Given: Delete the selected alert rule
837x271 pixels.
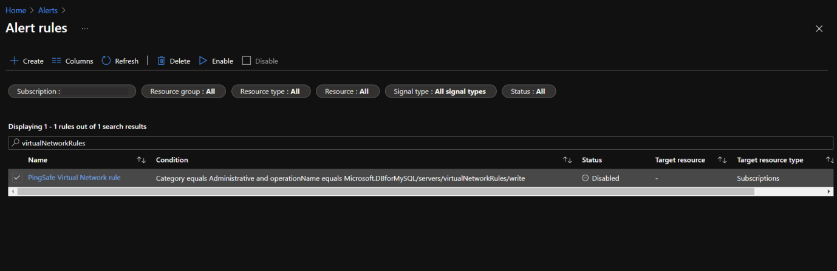Looking at the screenshot, I should point(173,61).
